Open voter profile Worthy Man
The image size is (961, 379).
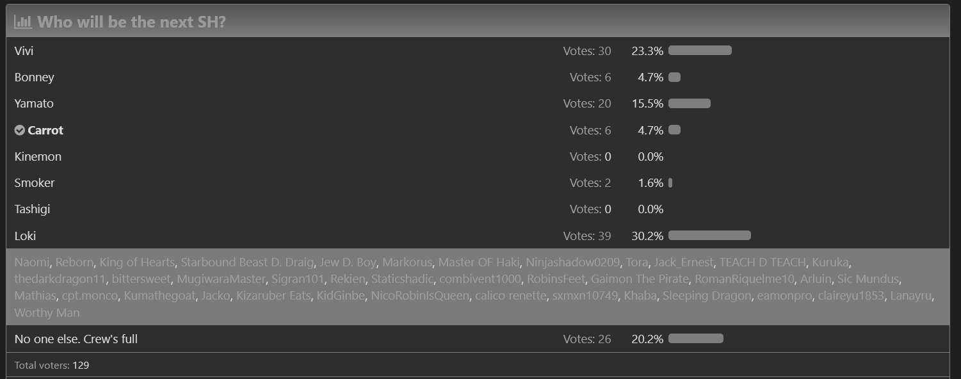pyautogui.click(x=47, y=313)
